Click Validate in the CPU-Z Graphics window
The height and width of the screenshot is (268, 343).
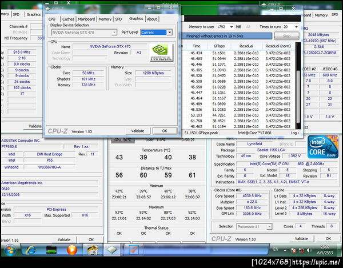(x=138, y=131)
